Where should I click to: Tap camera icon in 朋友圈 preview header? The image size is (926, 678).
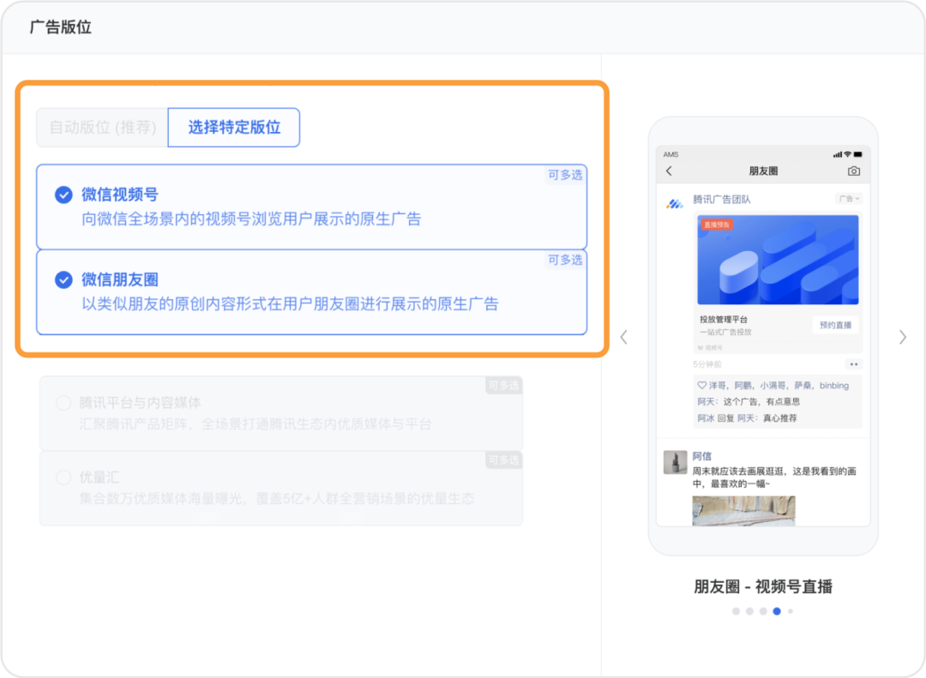(854, 171)
